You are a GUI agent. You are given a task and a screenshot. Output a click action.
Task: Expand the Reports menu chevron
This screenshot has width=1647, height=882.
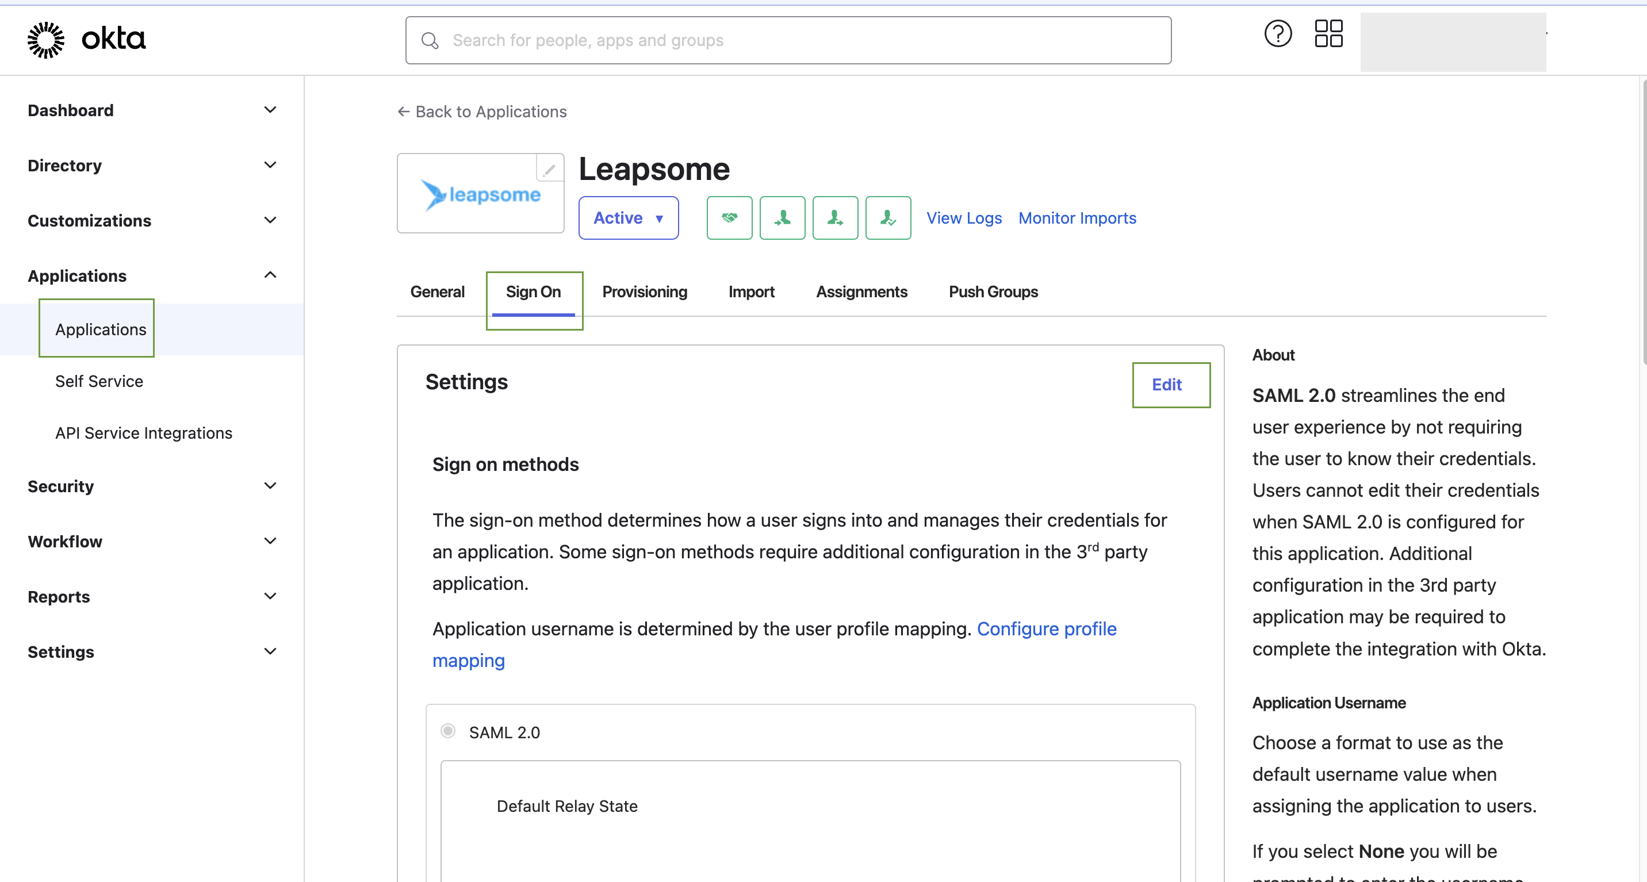270,596
